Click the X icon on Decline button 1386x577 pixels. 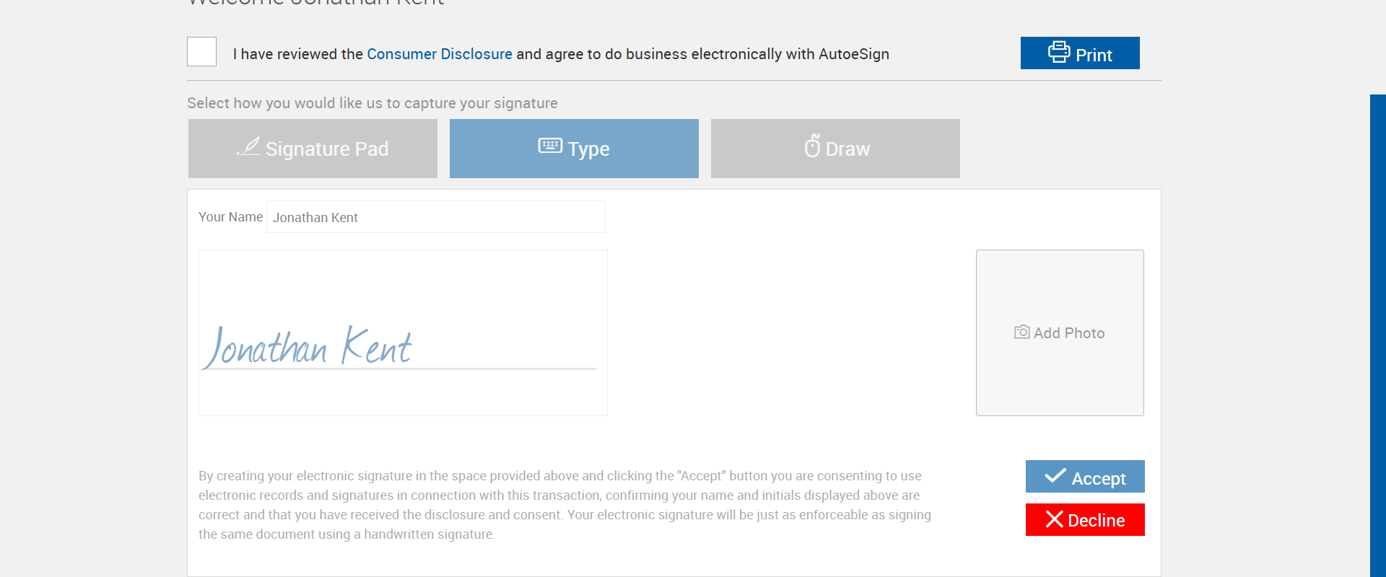click(x=1054, y=519)
